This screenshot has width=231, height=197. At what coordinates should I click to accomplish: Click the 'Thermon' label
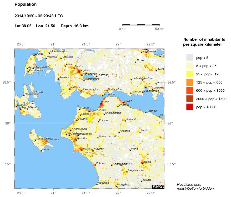click(x=103, y=75)
